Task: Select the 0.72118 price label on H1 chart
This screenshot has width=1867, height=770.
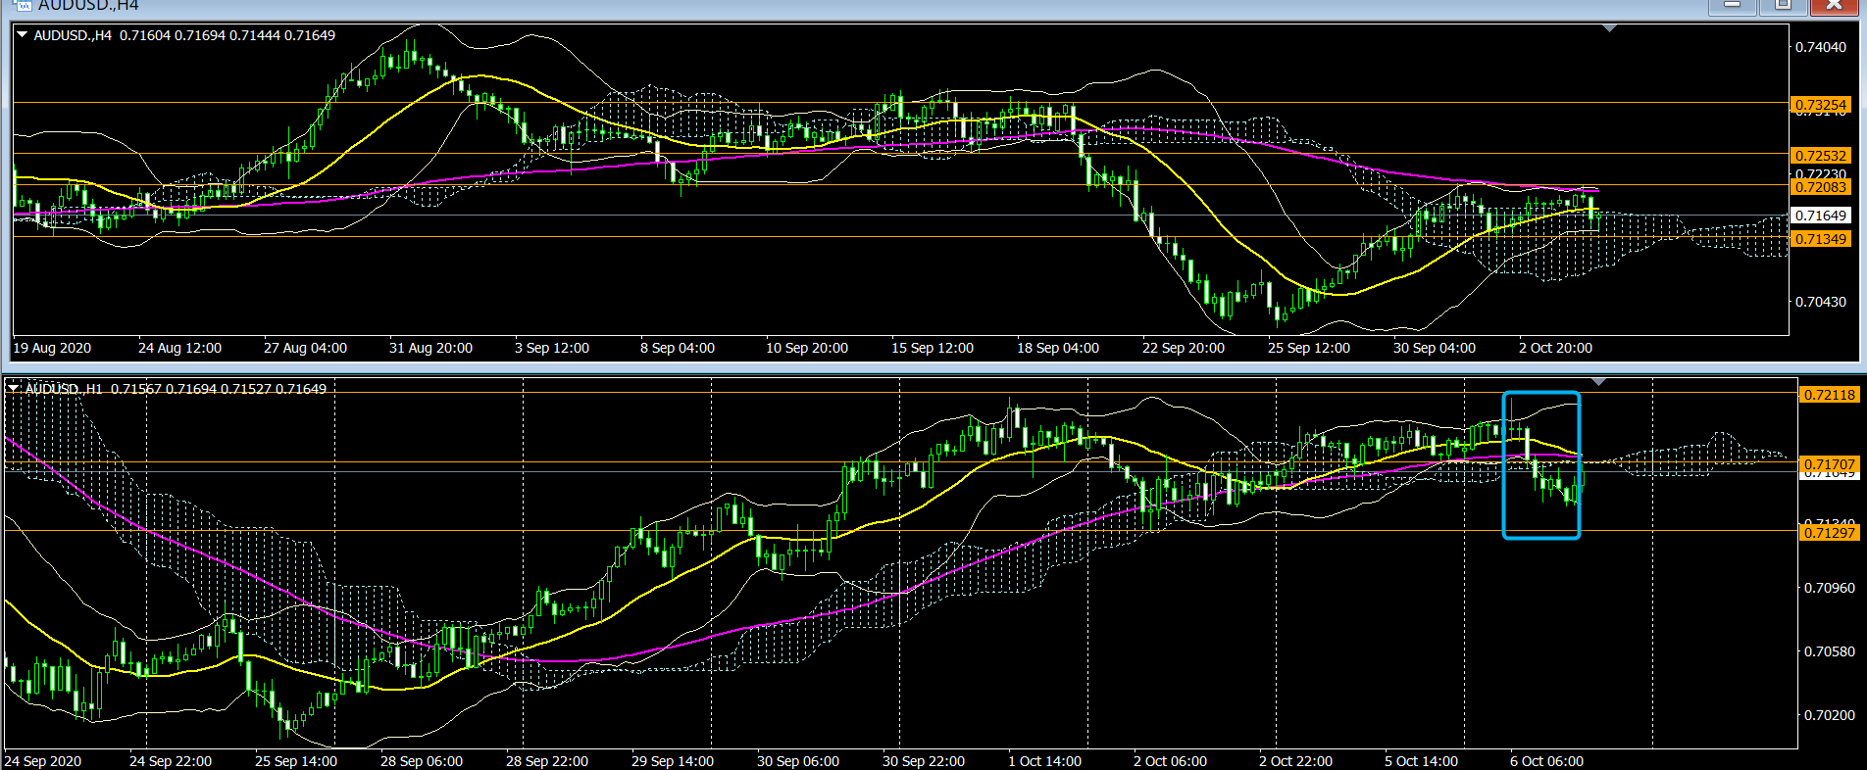Action: pos(1830,395)
